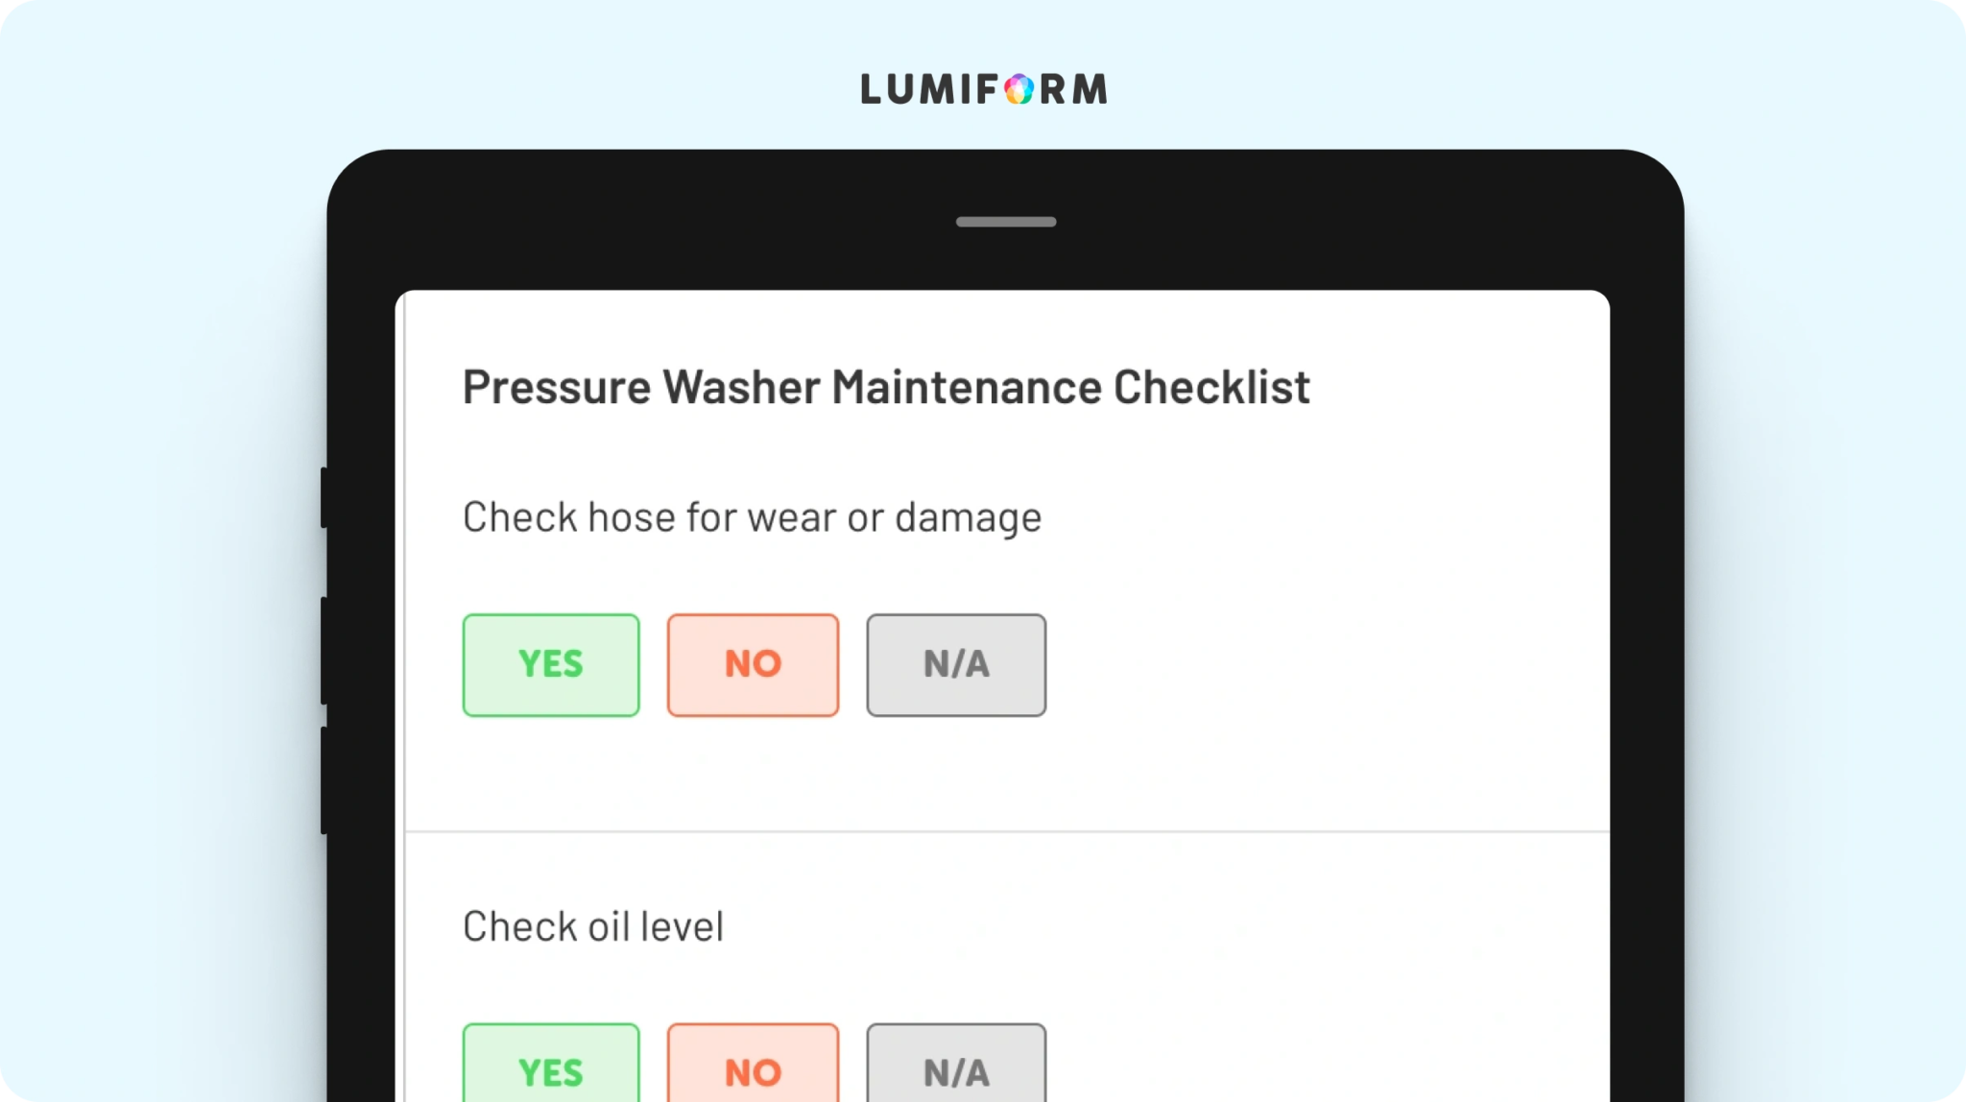Click the Pressure Washer Maintenance Checklist title
This screenshot has height=1102, width=1966.
(886, 388)
